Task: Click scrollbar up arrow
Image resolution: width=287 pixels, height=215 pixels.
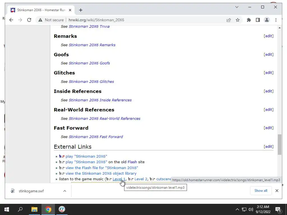Action: (x=279, y=28)
